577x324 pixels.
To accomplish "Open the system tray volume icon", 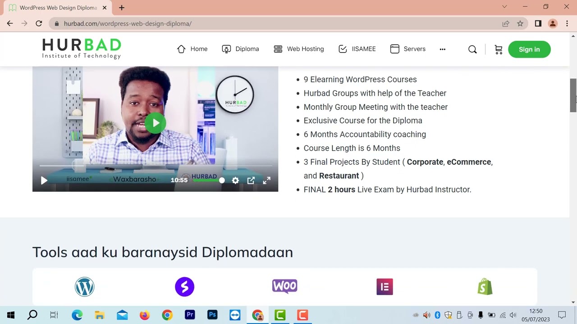I will tap(513, 315).
